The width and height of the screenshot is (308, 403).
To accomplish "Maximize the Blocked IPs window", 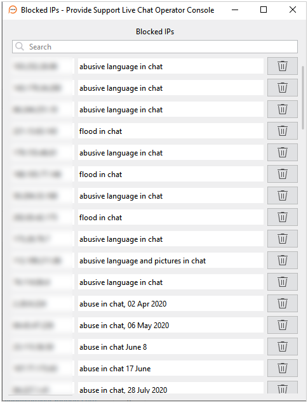I will 264,10.
